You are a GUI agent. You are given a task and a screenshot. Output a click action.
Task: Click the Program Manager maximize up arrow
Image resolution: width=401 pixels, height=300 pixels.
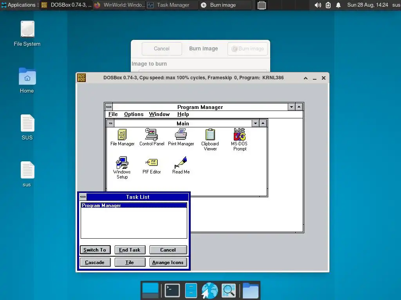coord(299,107)
